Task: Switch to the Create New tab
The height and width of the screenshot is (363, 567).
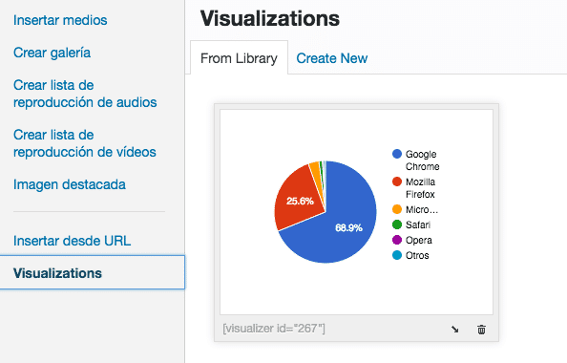Action: [x=331, y=58]
